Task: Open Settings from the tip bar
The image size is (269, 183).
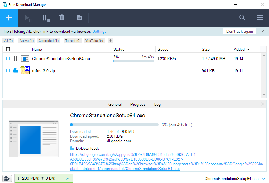Action: (100, 31)
